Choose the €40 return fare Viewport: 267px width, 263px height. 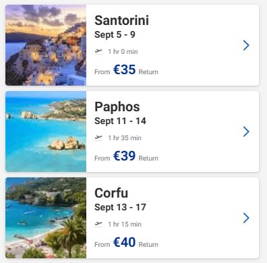[x=124, y=242]
